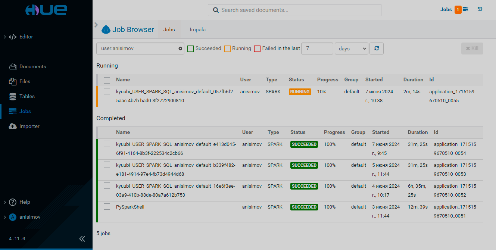The height and width of the screenshot is (250, 496).
Task: Click the 4.11.0 version label
Action: tap(17, 238)
